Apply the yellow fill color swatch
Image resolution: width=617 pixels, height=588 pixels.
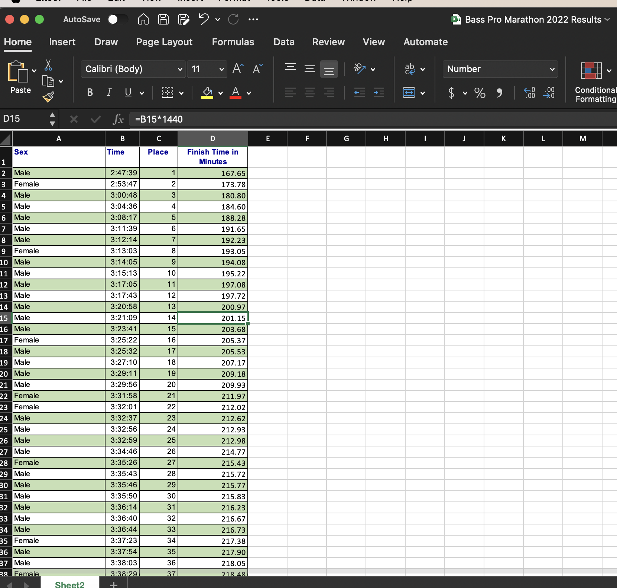(207, 92)
